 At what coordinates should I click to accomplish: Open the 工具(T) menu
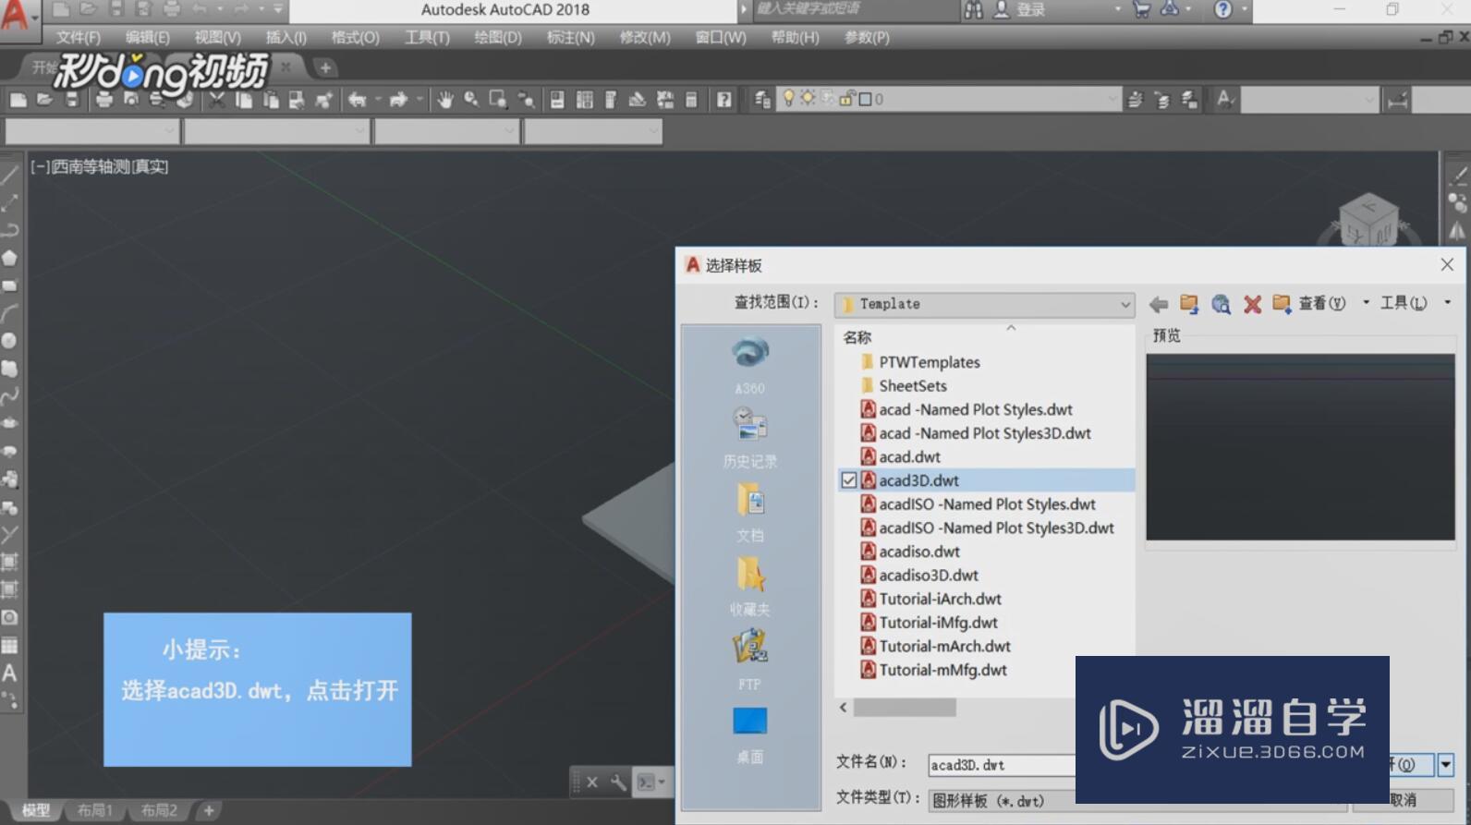click(427, 38)
